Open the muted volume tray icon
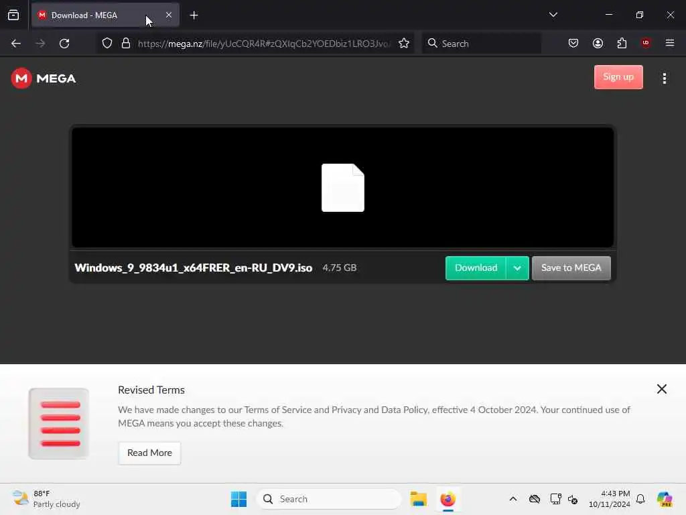Viewport: 686px width, 515px height. [573, 499]
